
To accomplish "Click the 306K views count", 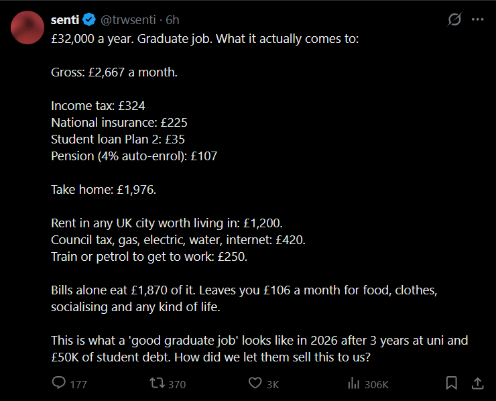I will coord(377,384).
